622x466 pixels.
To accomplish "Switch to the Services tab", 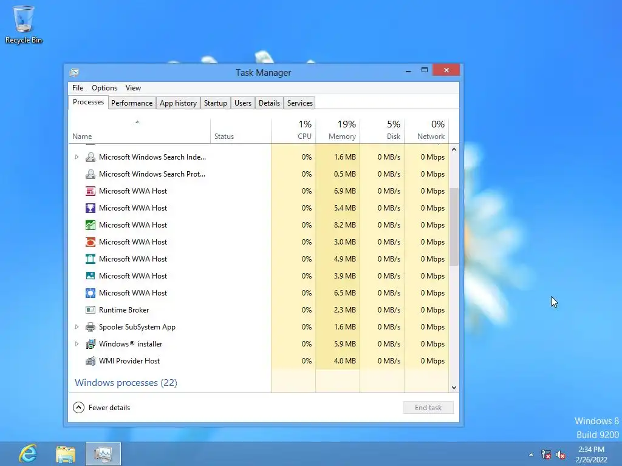I will click(x=300, y=103).
